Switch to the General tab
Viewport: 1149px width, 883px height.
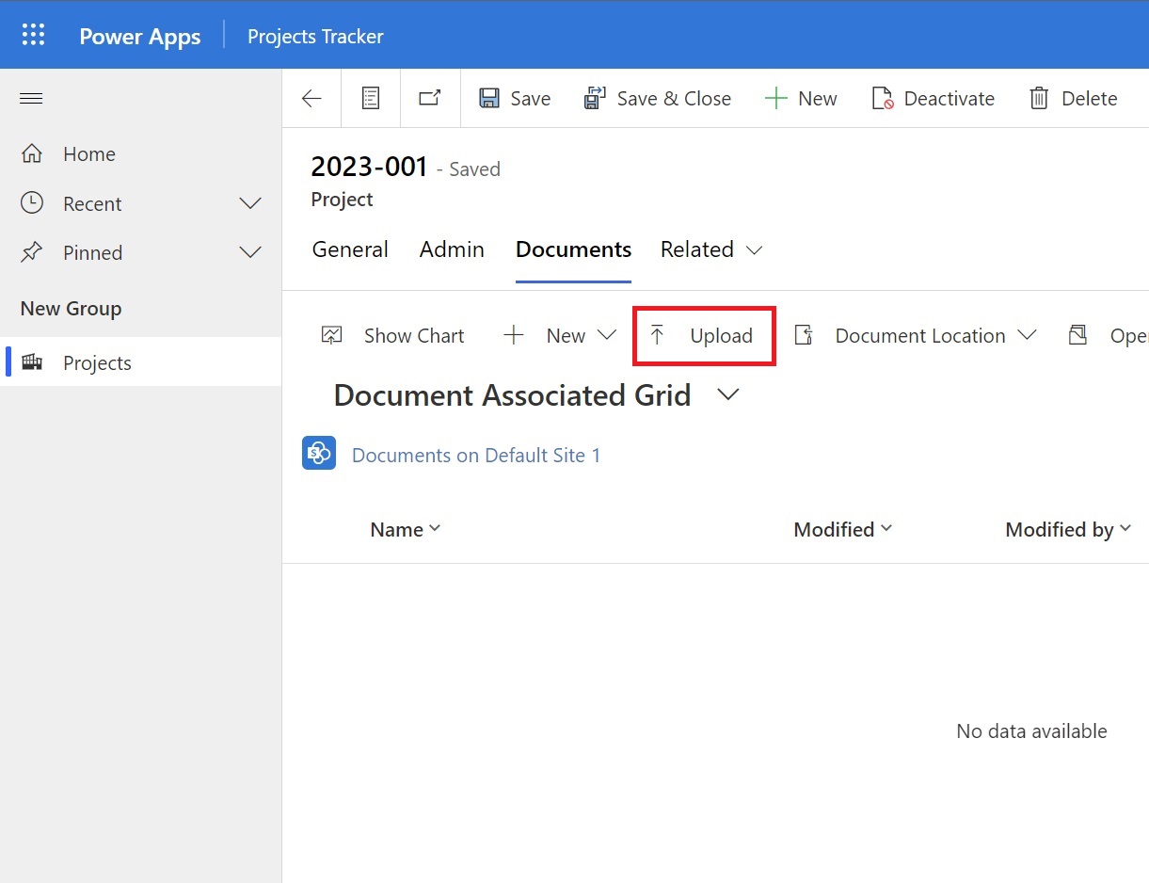350,249
